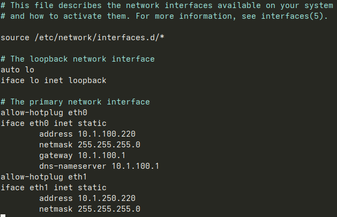Click the netmask value under eth0
This screenshot has width=337, height=217.
tap(109, 145)
